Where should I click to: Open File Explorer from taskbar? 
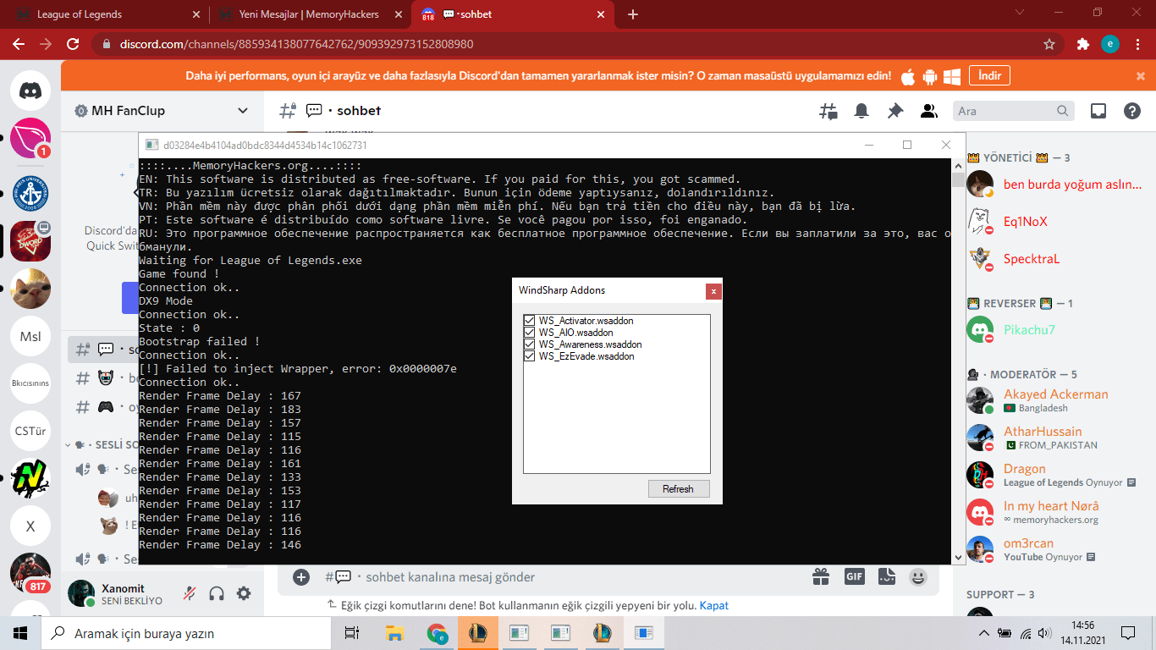(x=394, y=633)
